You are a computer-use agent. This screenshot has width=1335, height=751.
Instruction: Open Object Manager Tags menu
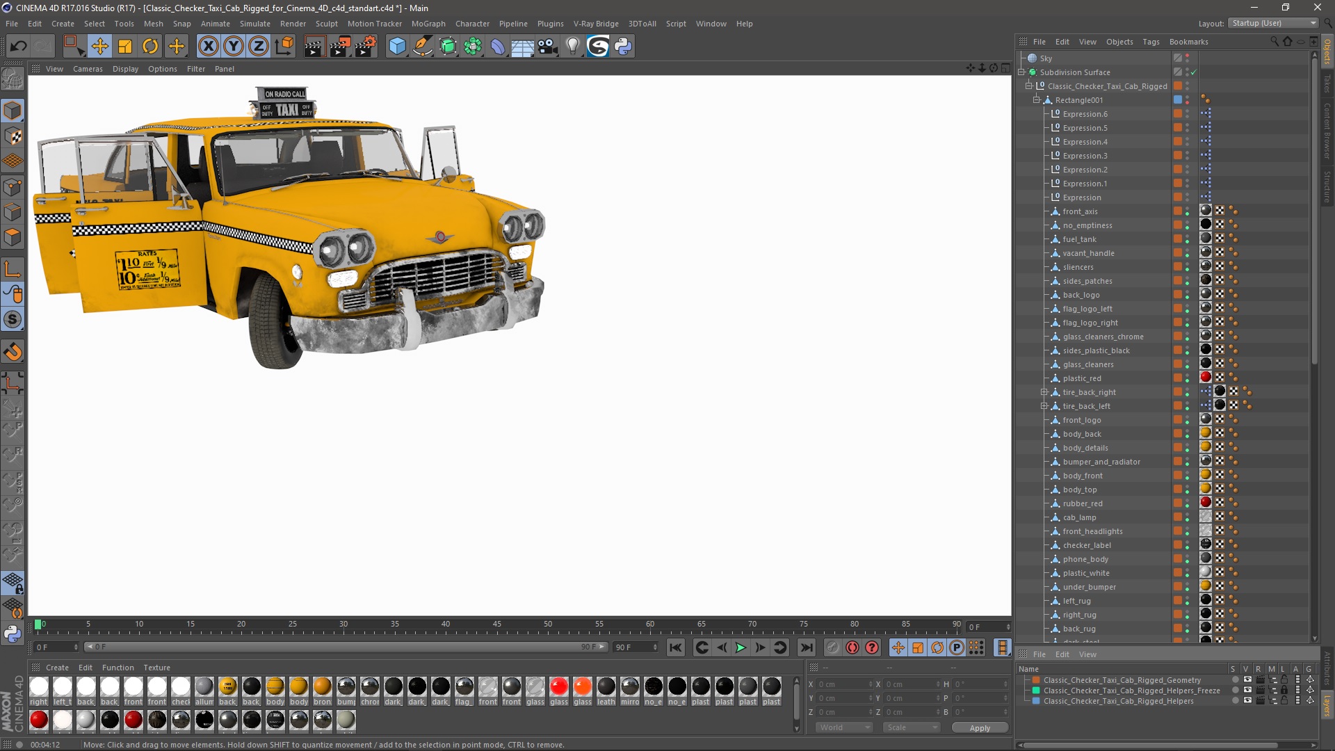(x=1151, y=42)
